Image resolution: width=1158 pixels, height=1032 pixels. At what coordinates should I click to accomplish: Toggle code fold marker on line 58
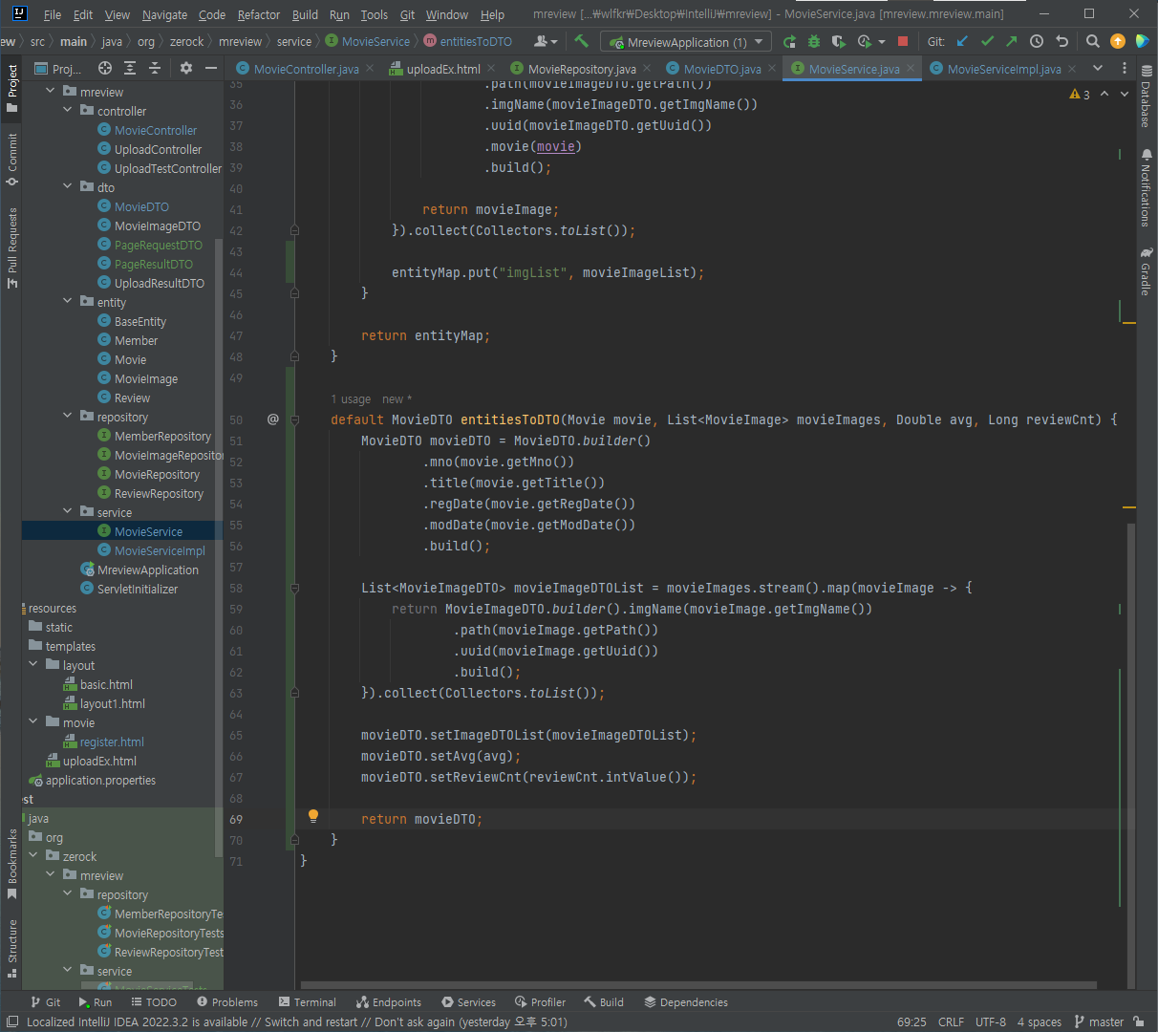tap(294, 589)
